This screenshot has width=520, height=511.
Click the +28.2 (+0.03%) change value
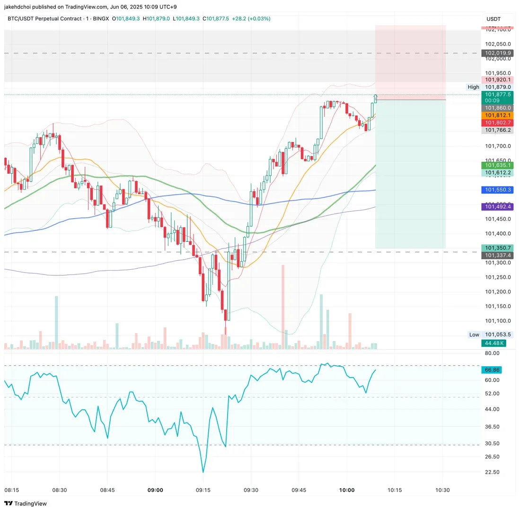(251, 18)
